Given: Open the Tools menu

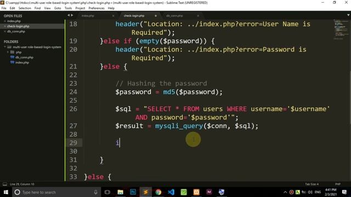Looking at the screenshot, I should 68,8.
